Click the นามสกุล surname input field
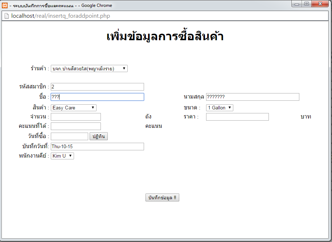The width and height of the screenshot is (332, 242). tap(253, 97)
